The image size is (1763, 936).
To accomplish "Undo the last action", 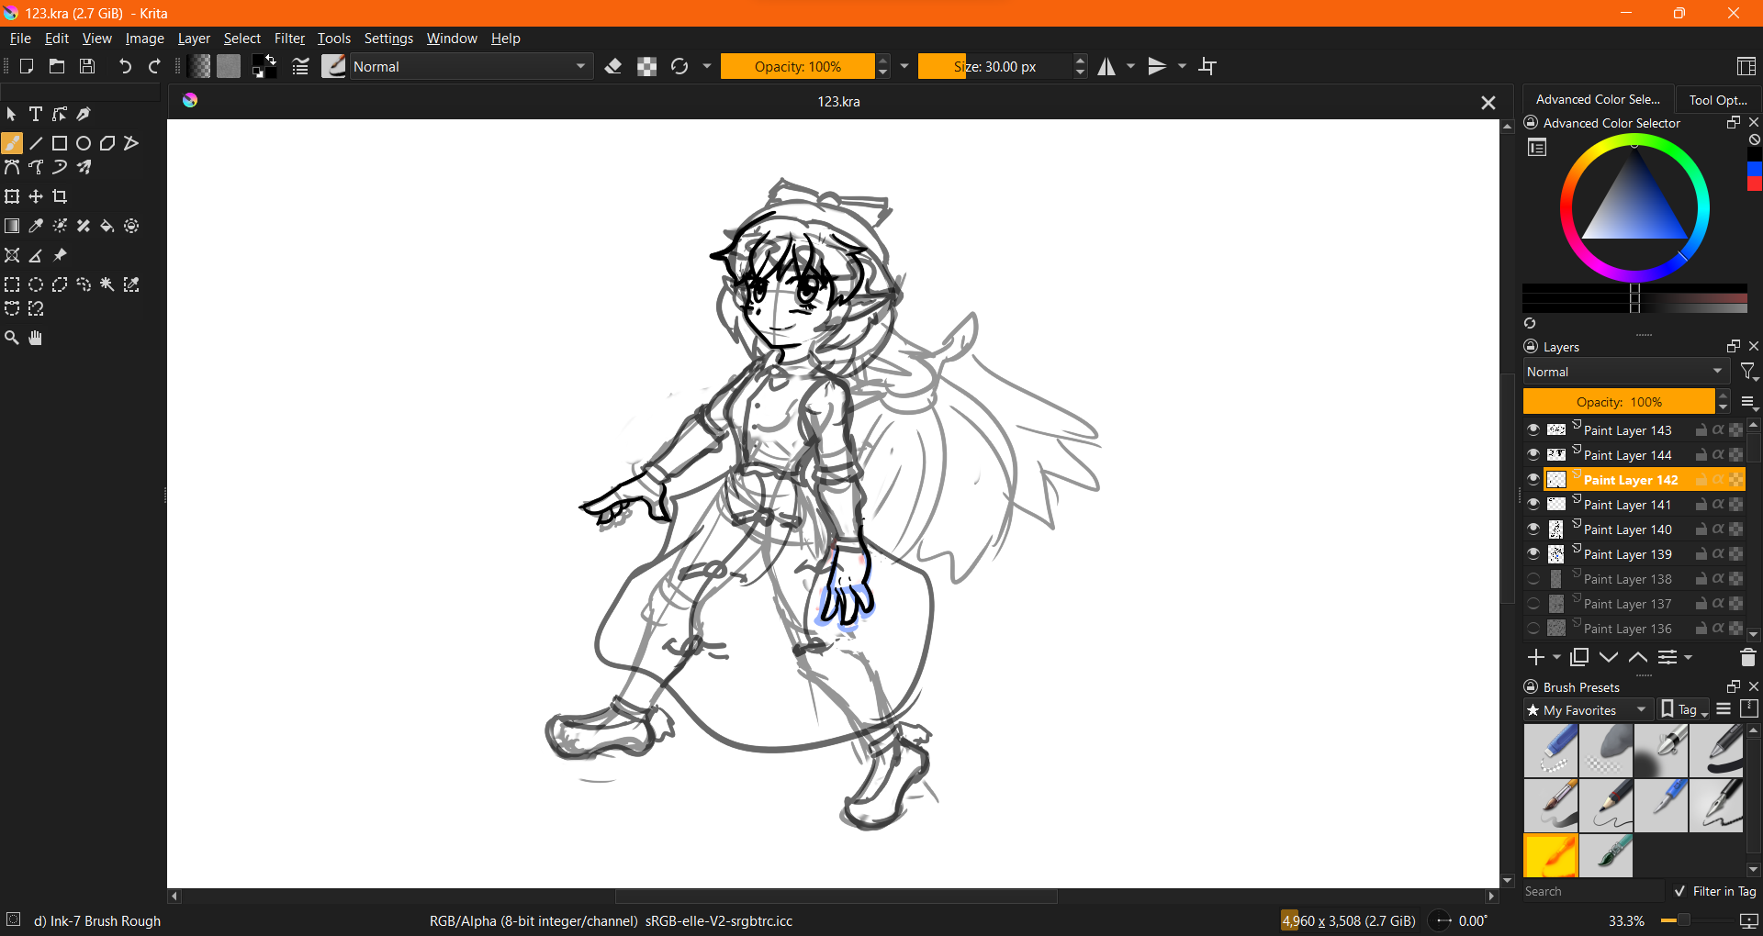I will [125, 66].
